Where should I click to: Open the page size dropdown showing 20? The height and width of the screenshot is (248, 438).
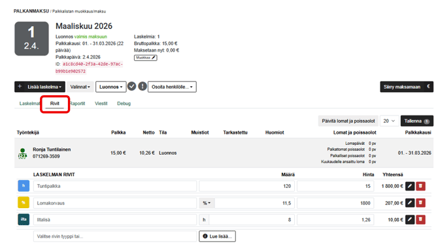[389, 121]
